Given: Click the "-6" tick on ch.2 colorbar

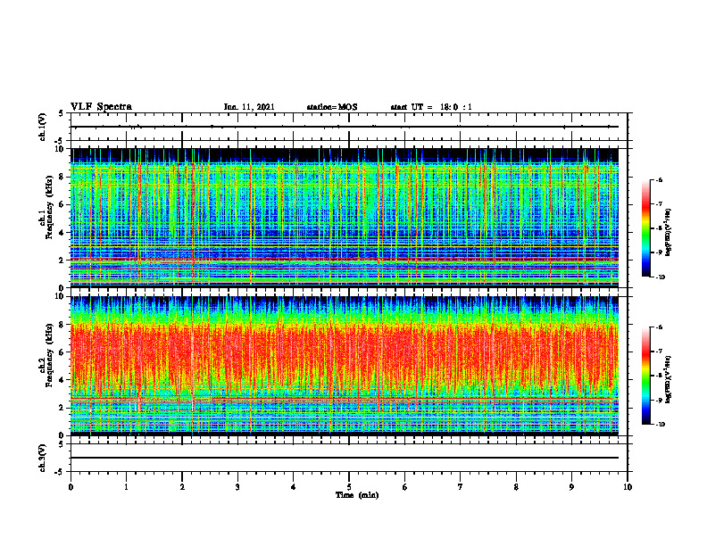Looking at the screenshot, I should [659, 327].
